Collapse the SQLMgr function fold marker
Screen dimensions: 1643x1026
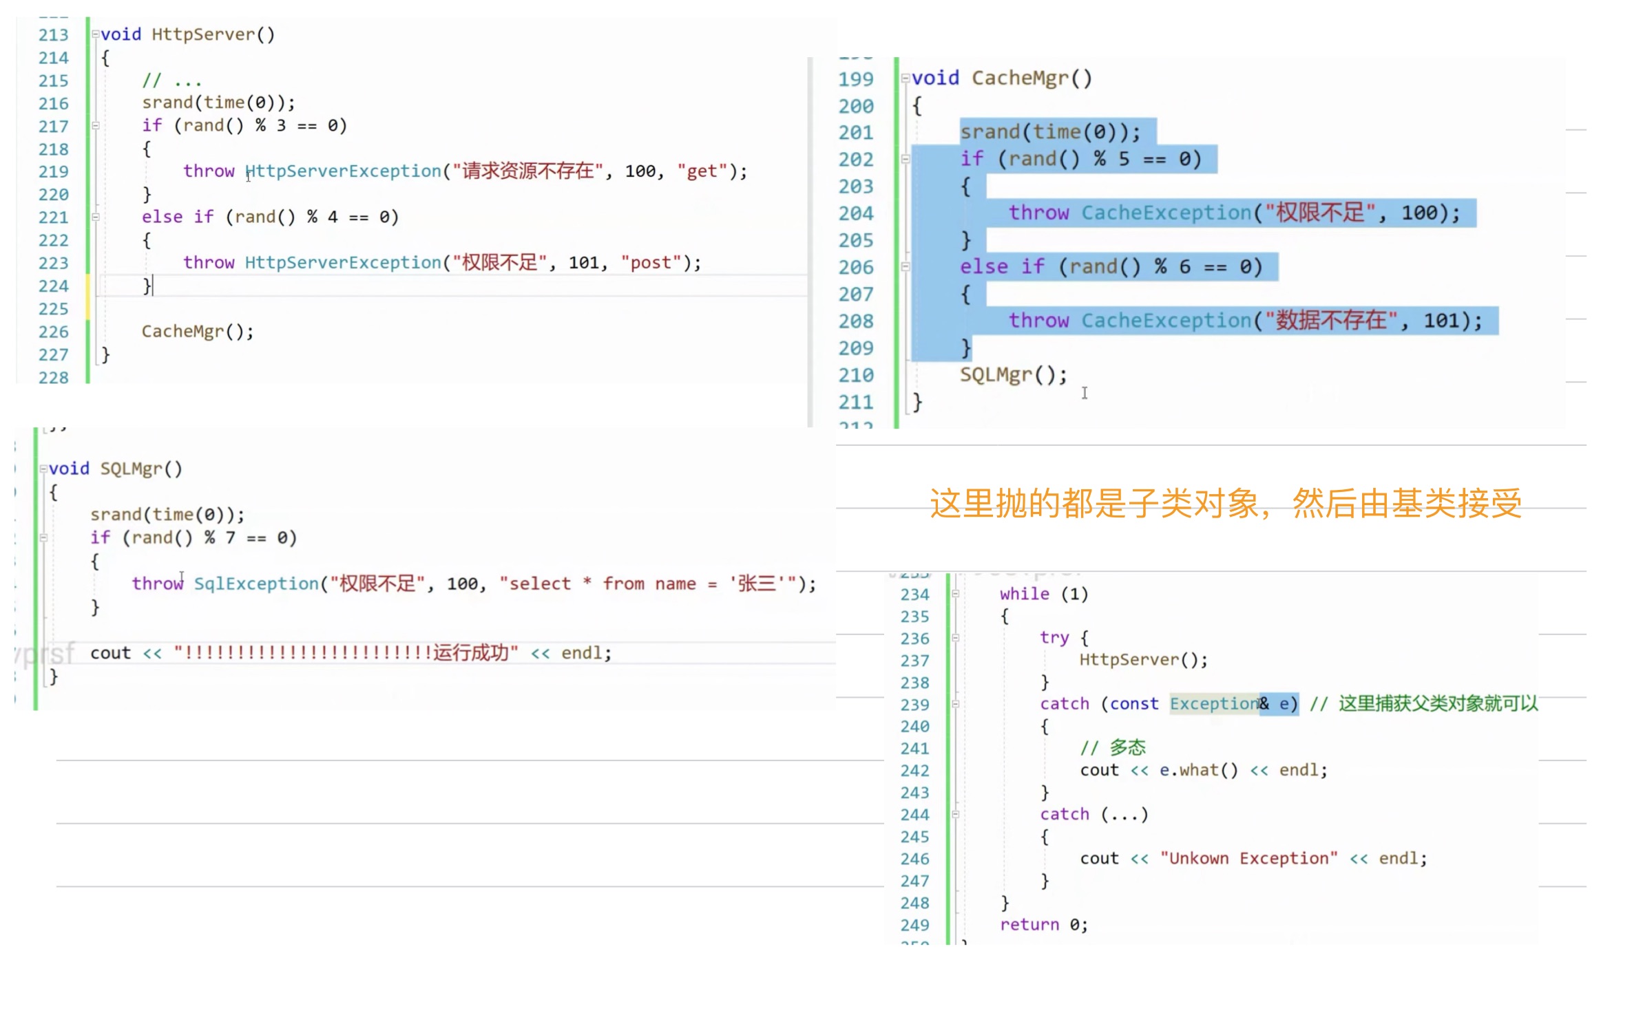43,469
